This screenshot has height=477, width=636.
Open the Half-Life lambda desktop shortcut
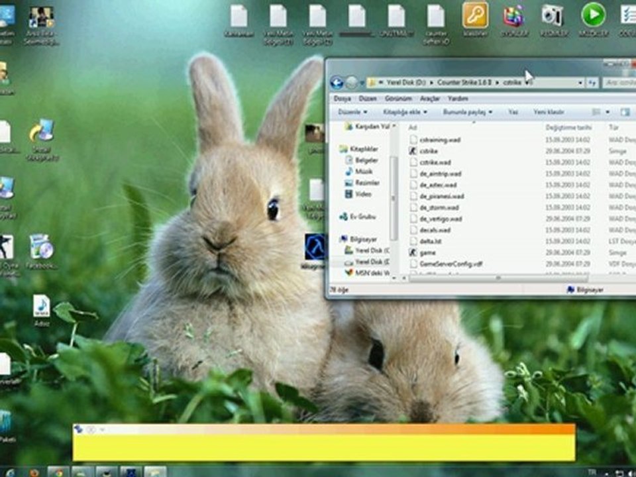tap(315, 246)
